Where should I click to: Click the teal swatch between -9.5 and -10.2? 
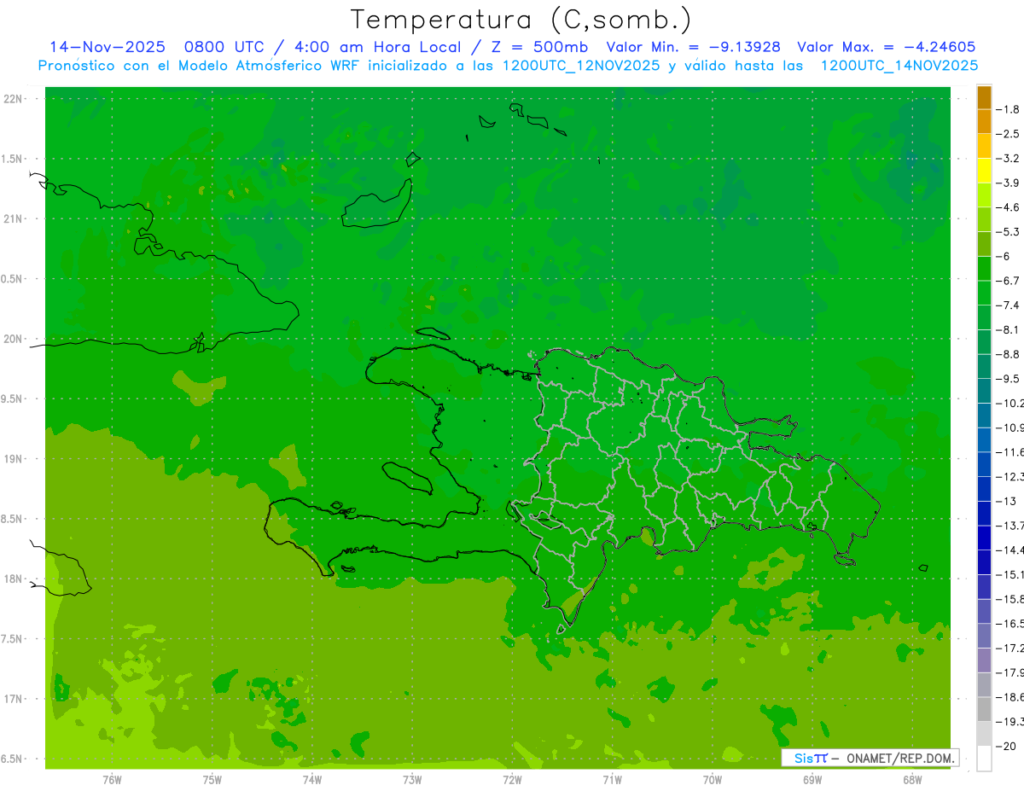(984, 391)
